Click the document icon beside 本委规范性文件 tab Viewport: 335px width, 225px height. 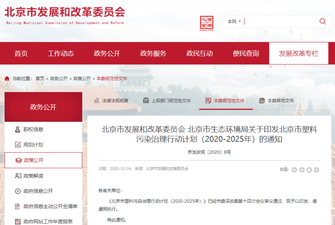point(208,100)
